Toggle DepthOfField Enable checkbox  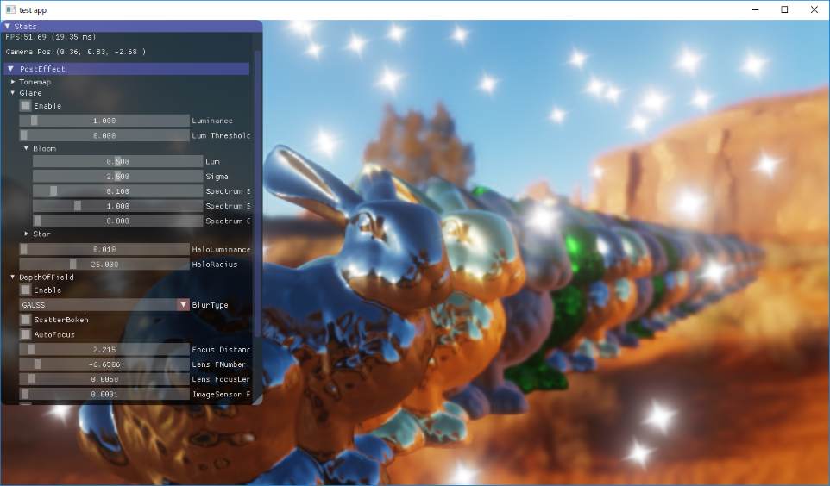pos(25,290)
